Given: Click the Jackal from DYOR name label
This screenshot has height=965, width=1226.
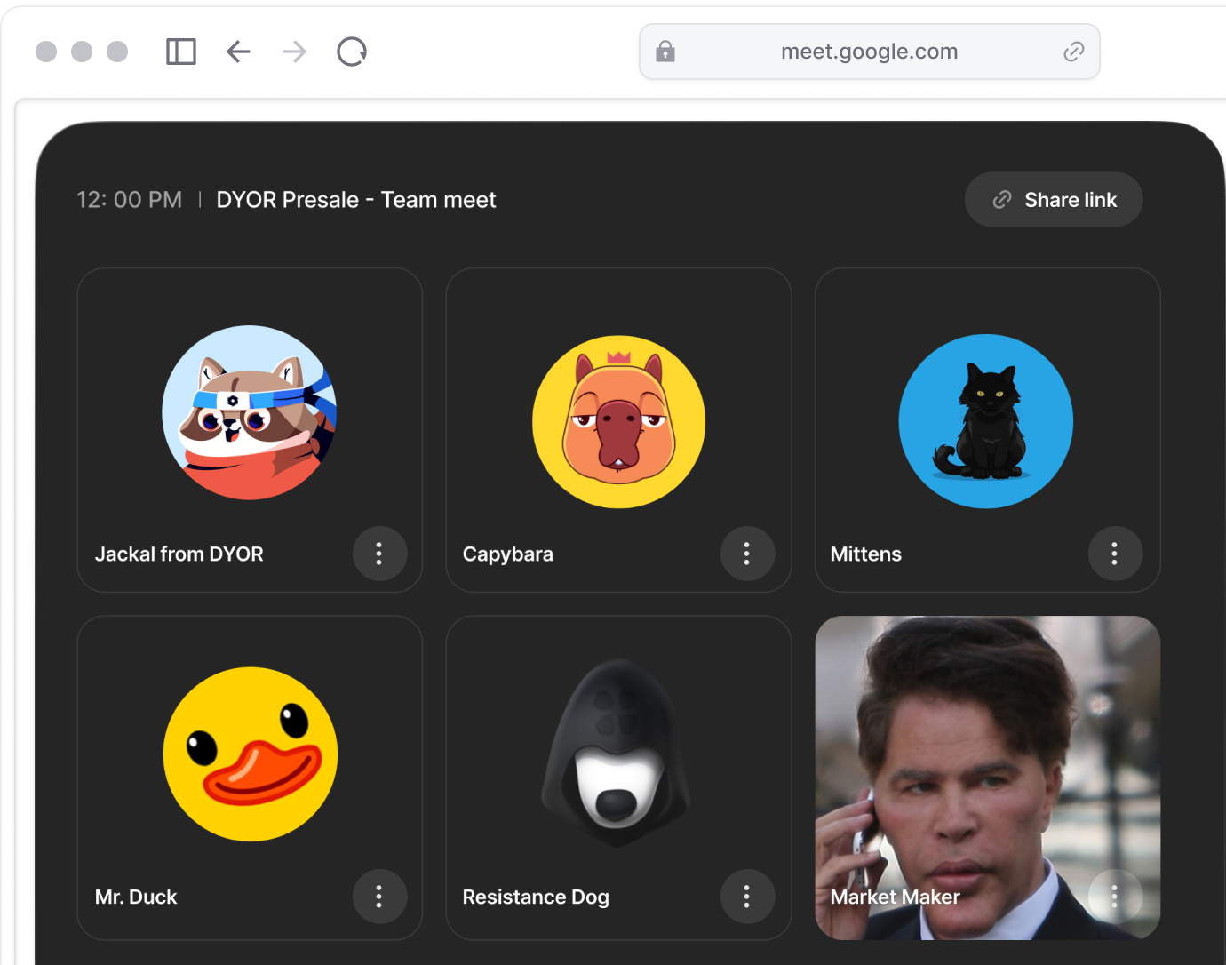Looking at the screenshot, I should pyautogui.click(x=179, y=554).
